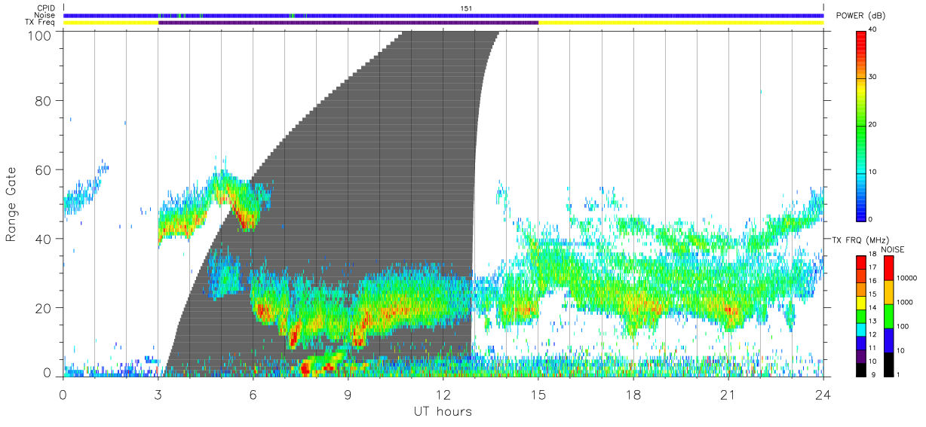
Task: Click the CPID value 151
Action: tap(466, 8)
